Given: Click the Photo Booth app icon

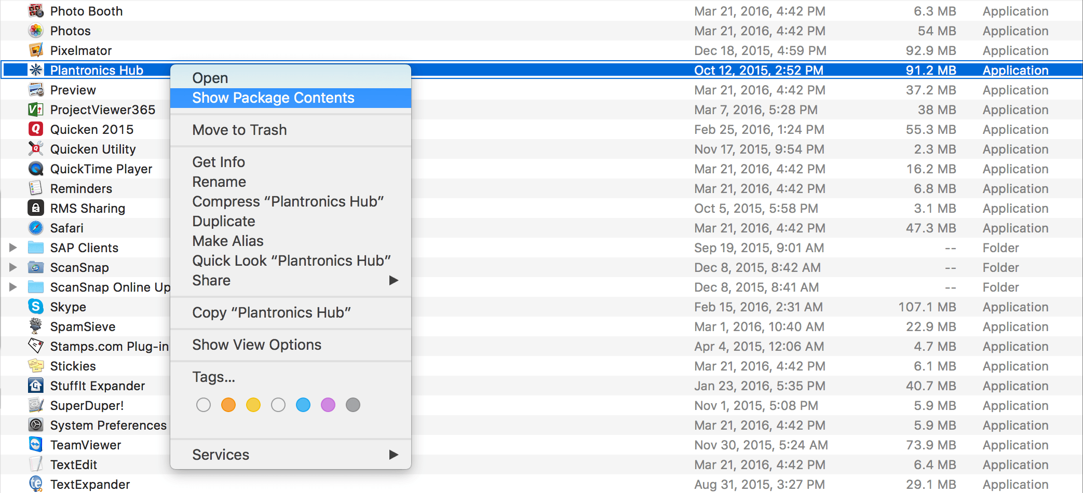Looking at the screenshot, I should point(36,11).
